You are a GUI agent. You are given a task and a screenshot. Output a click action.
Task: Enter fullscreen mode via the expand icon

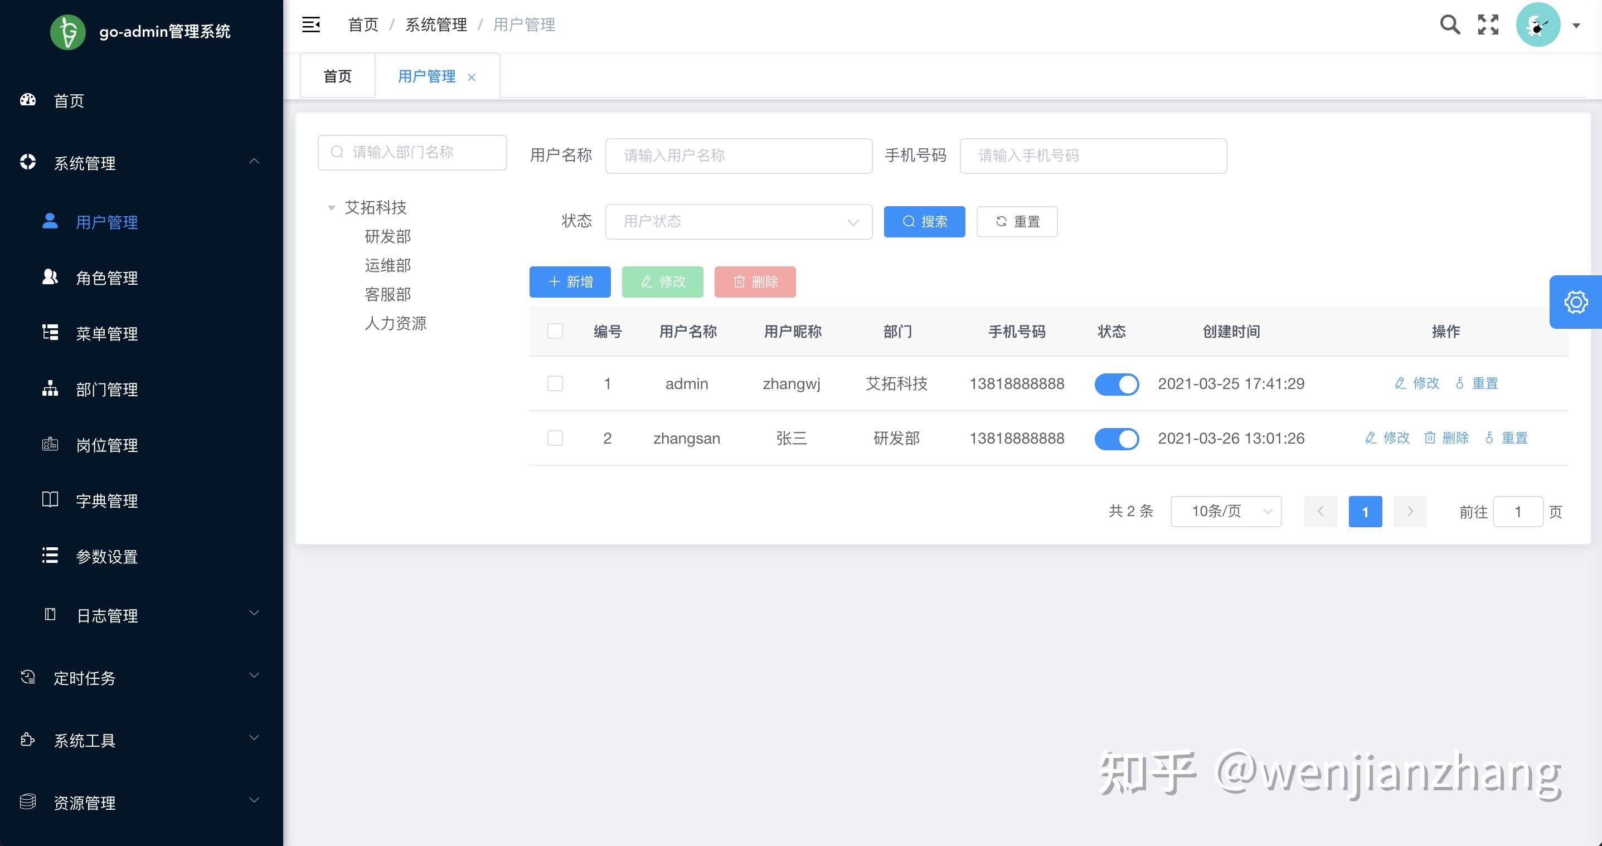pyautogui.click(x=1488, y=24)
